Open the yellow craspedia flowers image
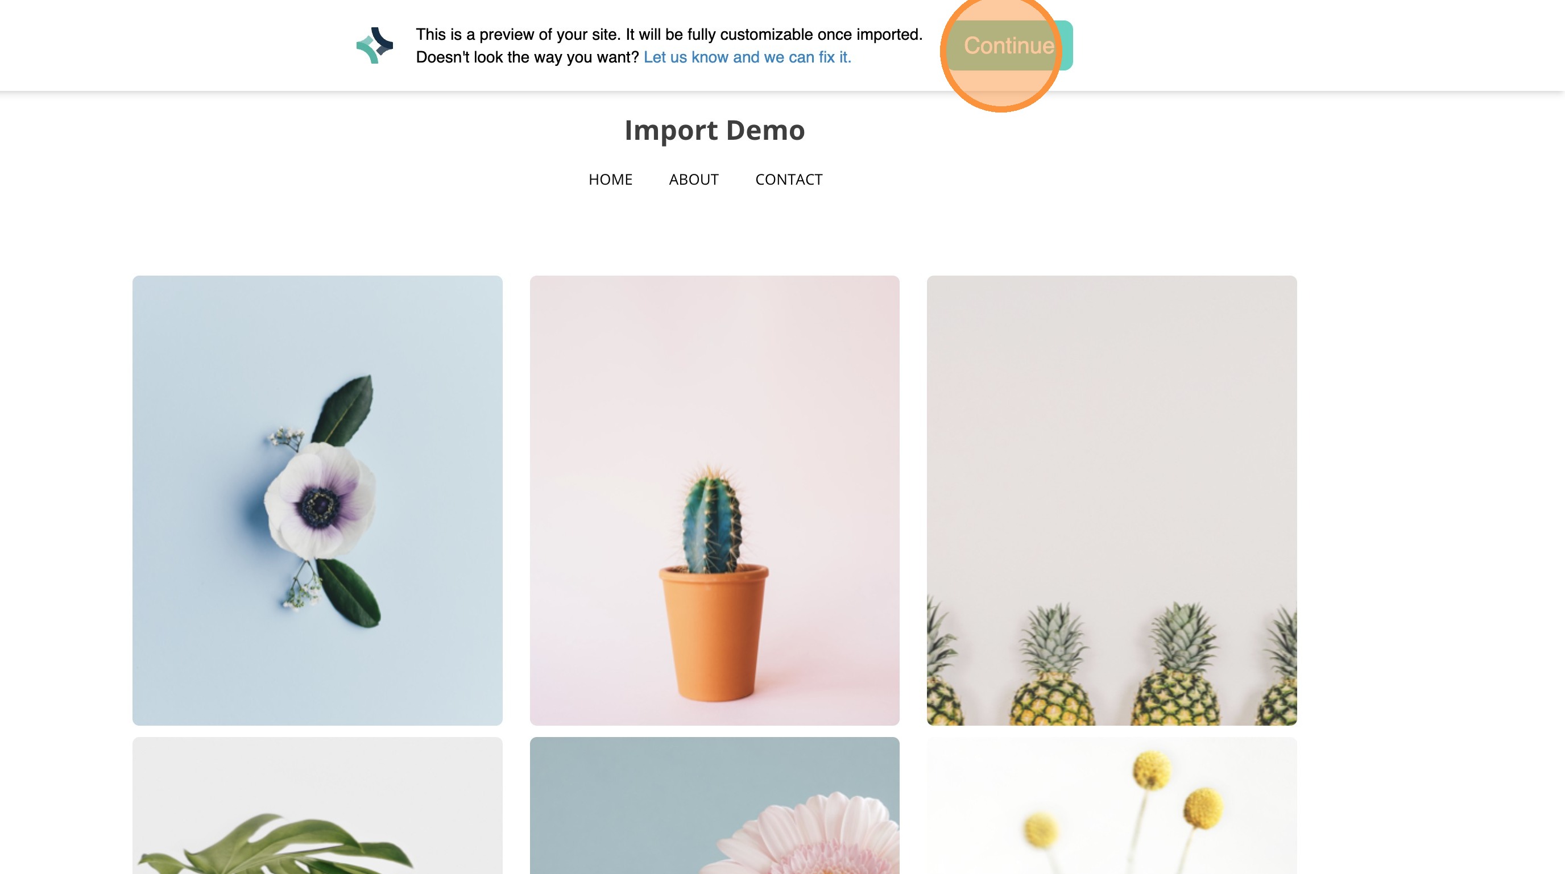 click(1112, 805)
